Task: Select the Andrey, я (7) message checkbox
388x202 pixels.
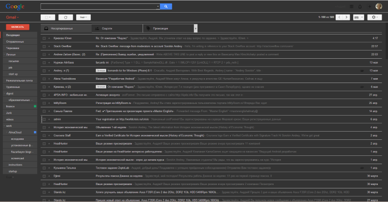Action: tap(44, 71)
